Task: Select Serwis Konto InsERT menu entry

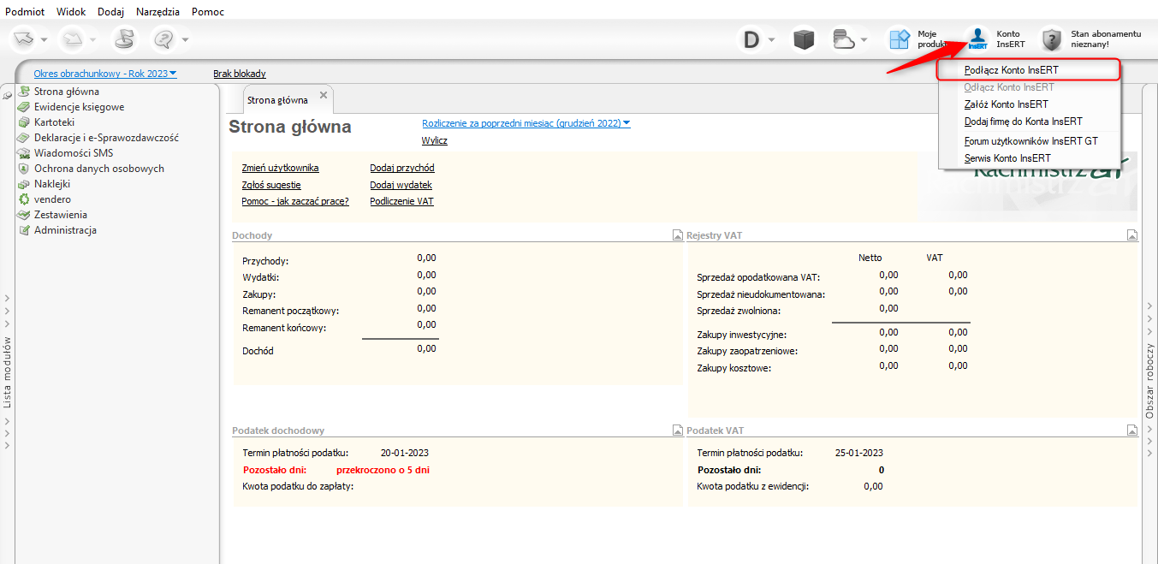Action: [x=1030, y=158]
